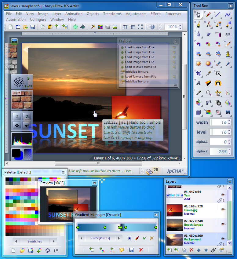Open the Animation menu
This screenshot has height=259, width=237.
(74, 14)
